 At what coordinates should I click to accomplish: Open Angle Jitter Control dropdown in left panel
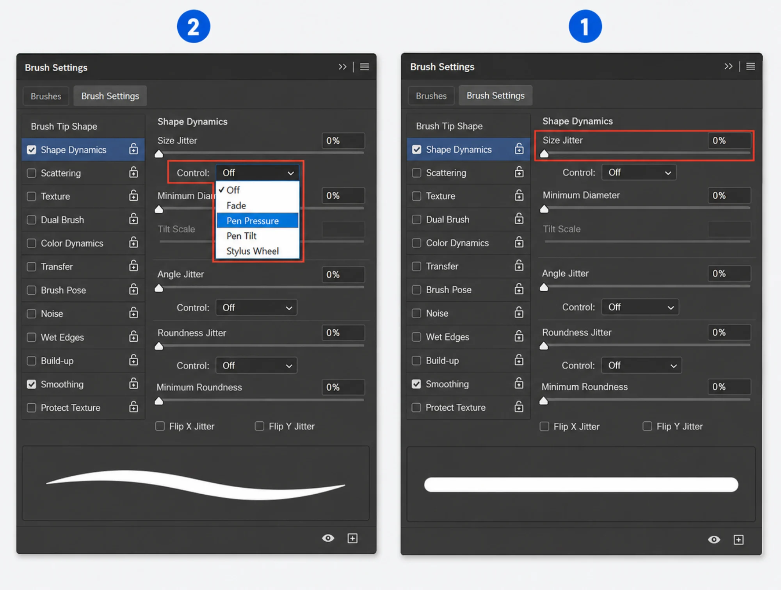[x=256, y=308]
